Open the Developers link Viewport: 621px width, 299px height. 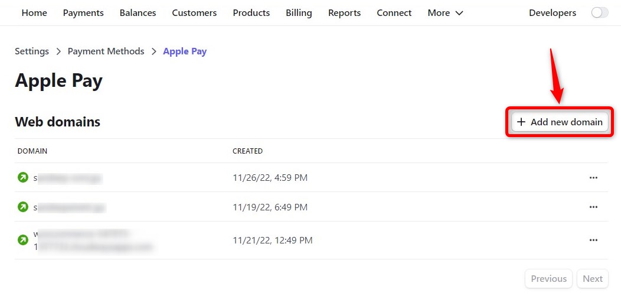(553, 12)
